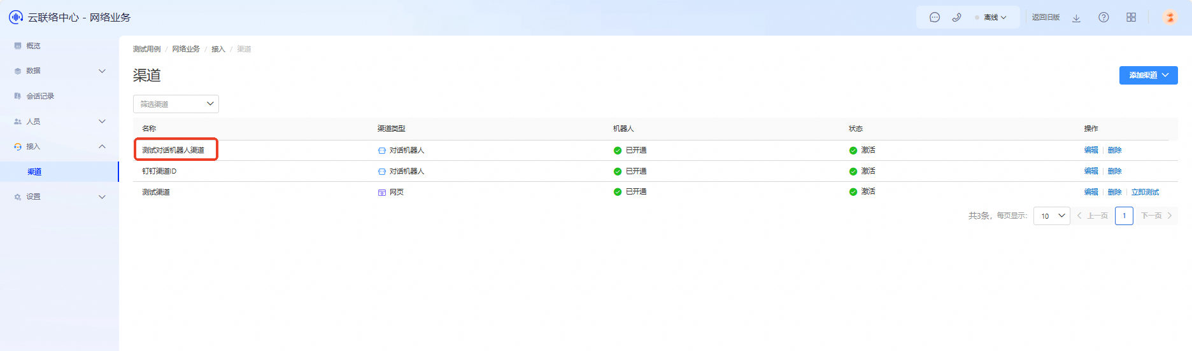Open the 设置 menu item
Image resolution: width=1192 pixels, height=351 pixels.
[x=59, y=197]
